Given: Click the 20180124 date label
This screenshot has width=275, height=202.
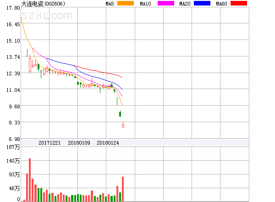Looking at the screenshot, I should (x=108, y=143).
